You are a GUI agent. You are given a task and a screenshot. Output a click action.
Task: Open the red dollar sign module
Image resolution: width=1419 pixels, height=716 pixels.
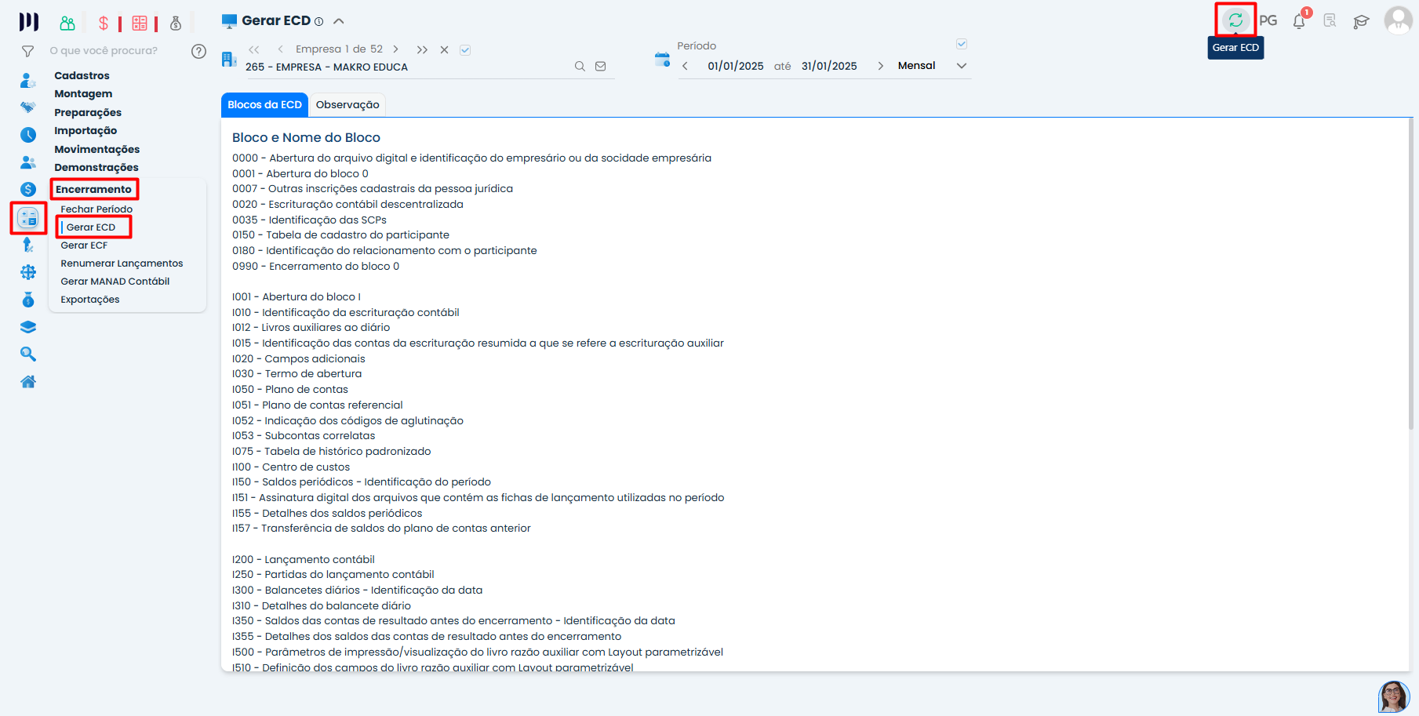tap(104, 23)
